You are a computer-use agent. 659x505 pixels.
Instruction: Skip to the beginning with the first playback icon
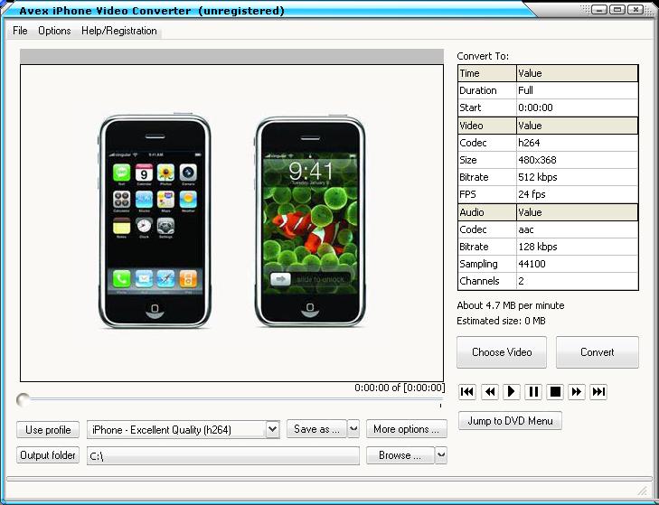467,392
